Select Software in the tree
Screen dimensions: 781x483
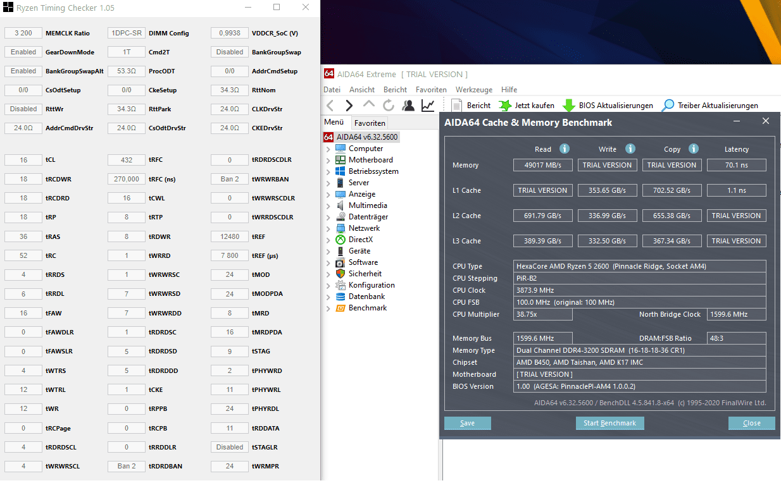(363, 262)
